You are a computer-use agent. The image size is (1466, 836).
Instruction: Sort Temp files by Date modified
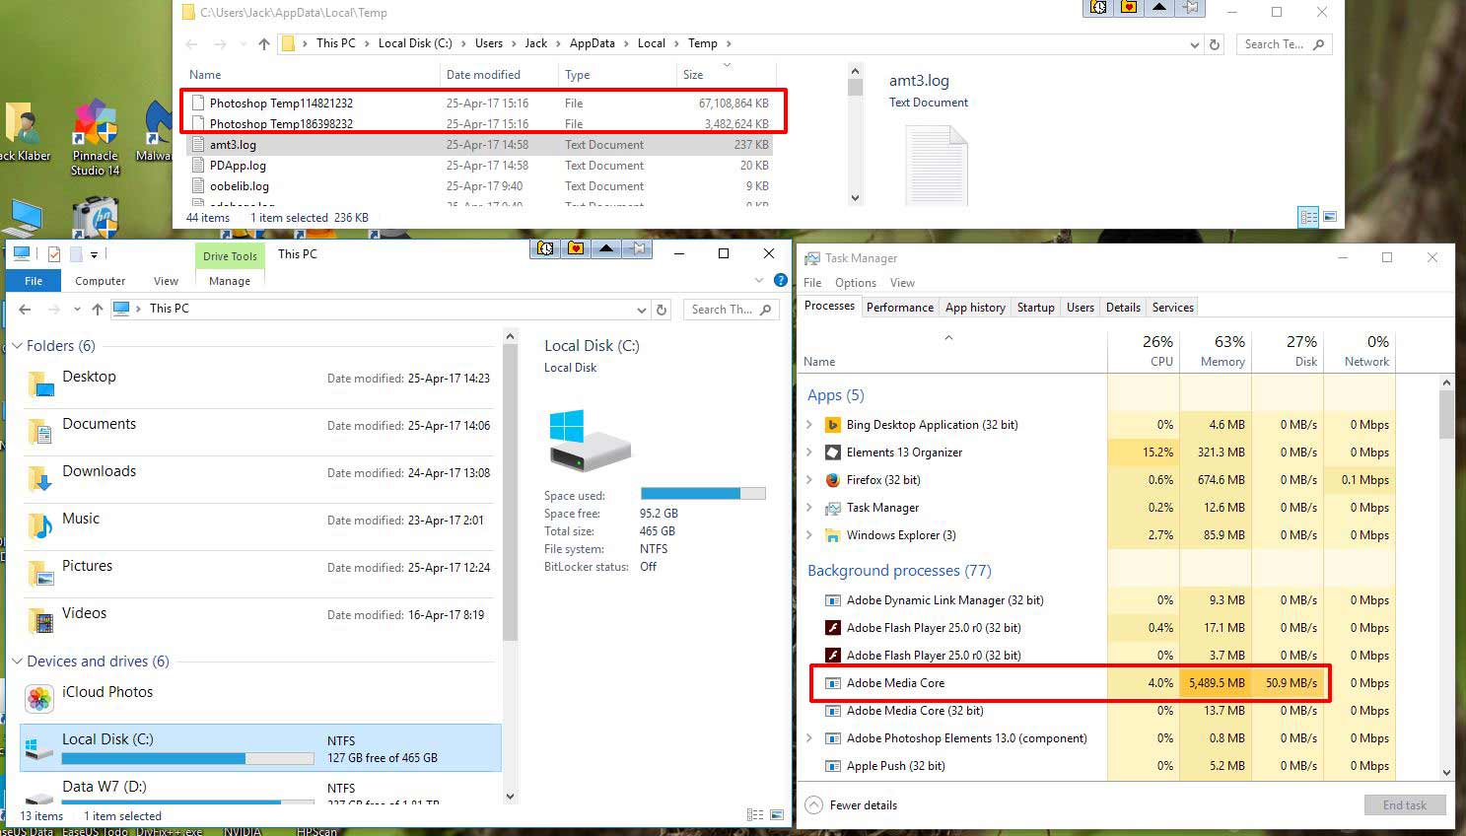[498, 75]
